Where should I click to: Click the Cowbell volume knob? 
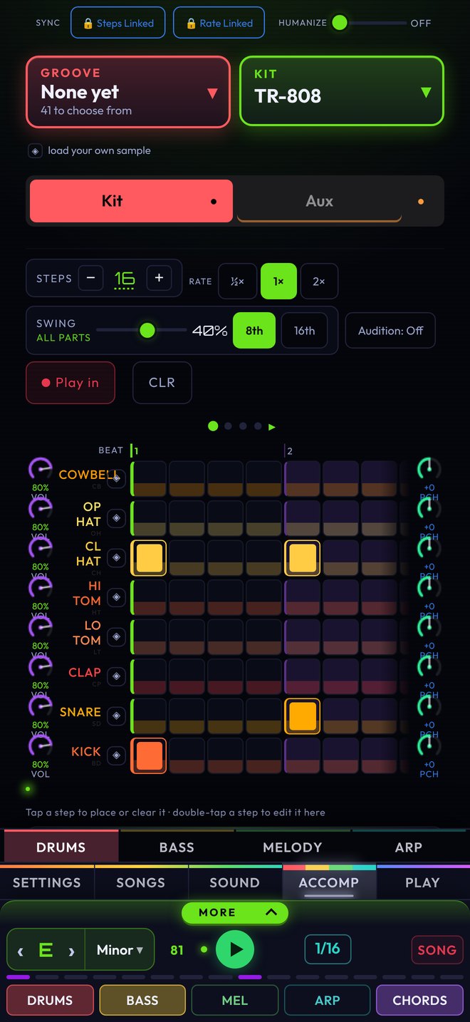point(40,470)
